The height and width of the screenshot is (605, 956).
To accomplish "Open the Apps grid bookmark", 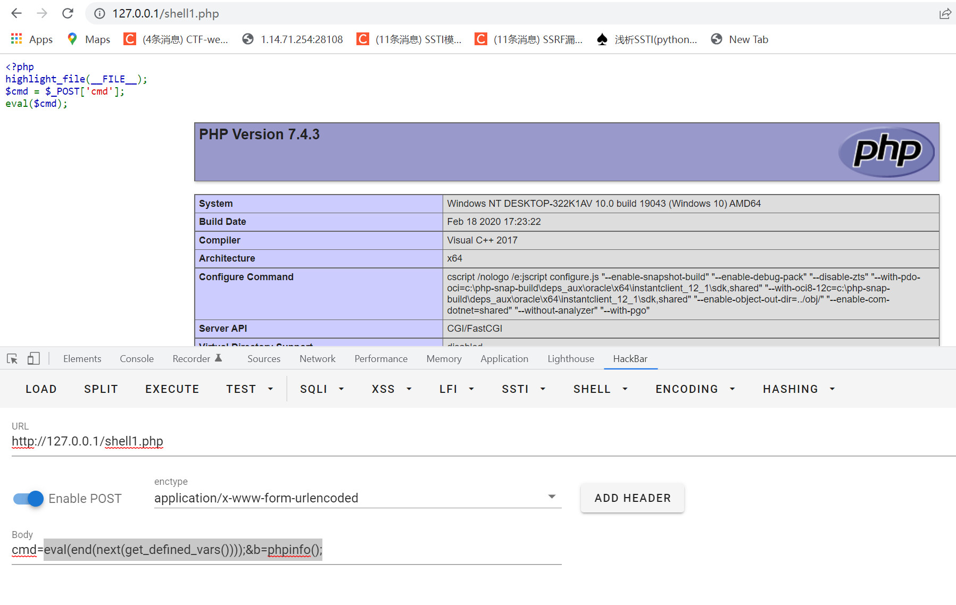I will (x=32, y=39).
